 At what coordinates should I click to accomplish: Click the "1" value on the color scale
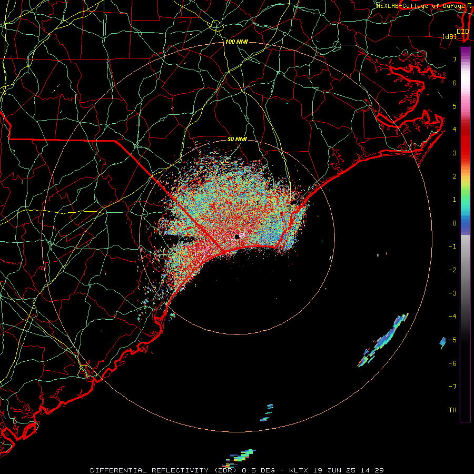[455, 200]
